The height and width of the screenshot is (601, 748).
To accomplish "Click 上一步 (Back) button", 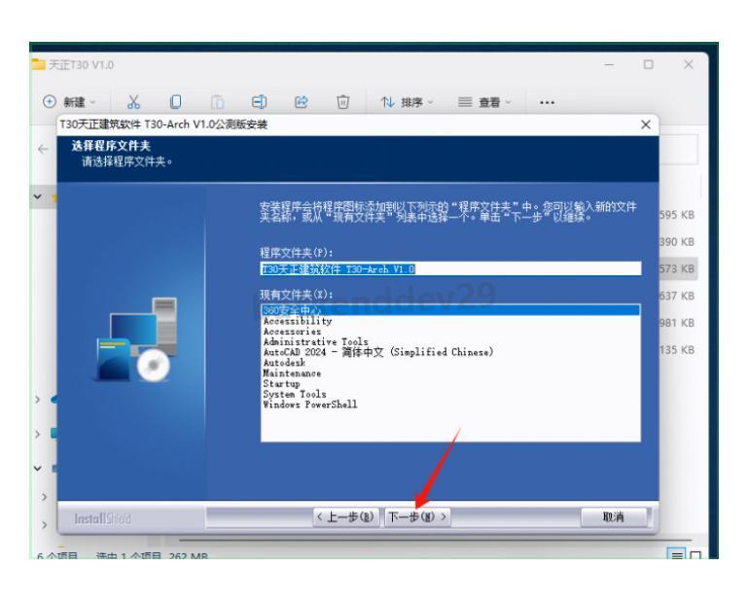I will point(346,515).
